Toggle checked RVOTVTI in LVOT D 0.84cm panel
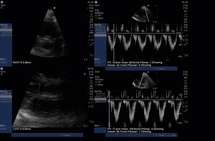The width and height of the screenshot is (215, 141). point(6,102)
